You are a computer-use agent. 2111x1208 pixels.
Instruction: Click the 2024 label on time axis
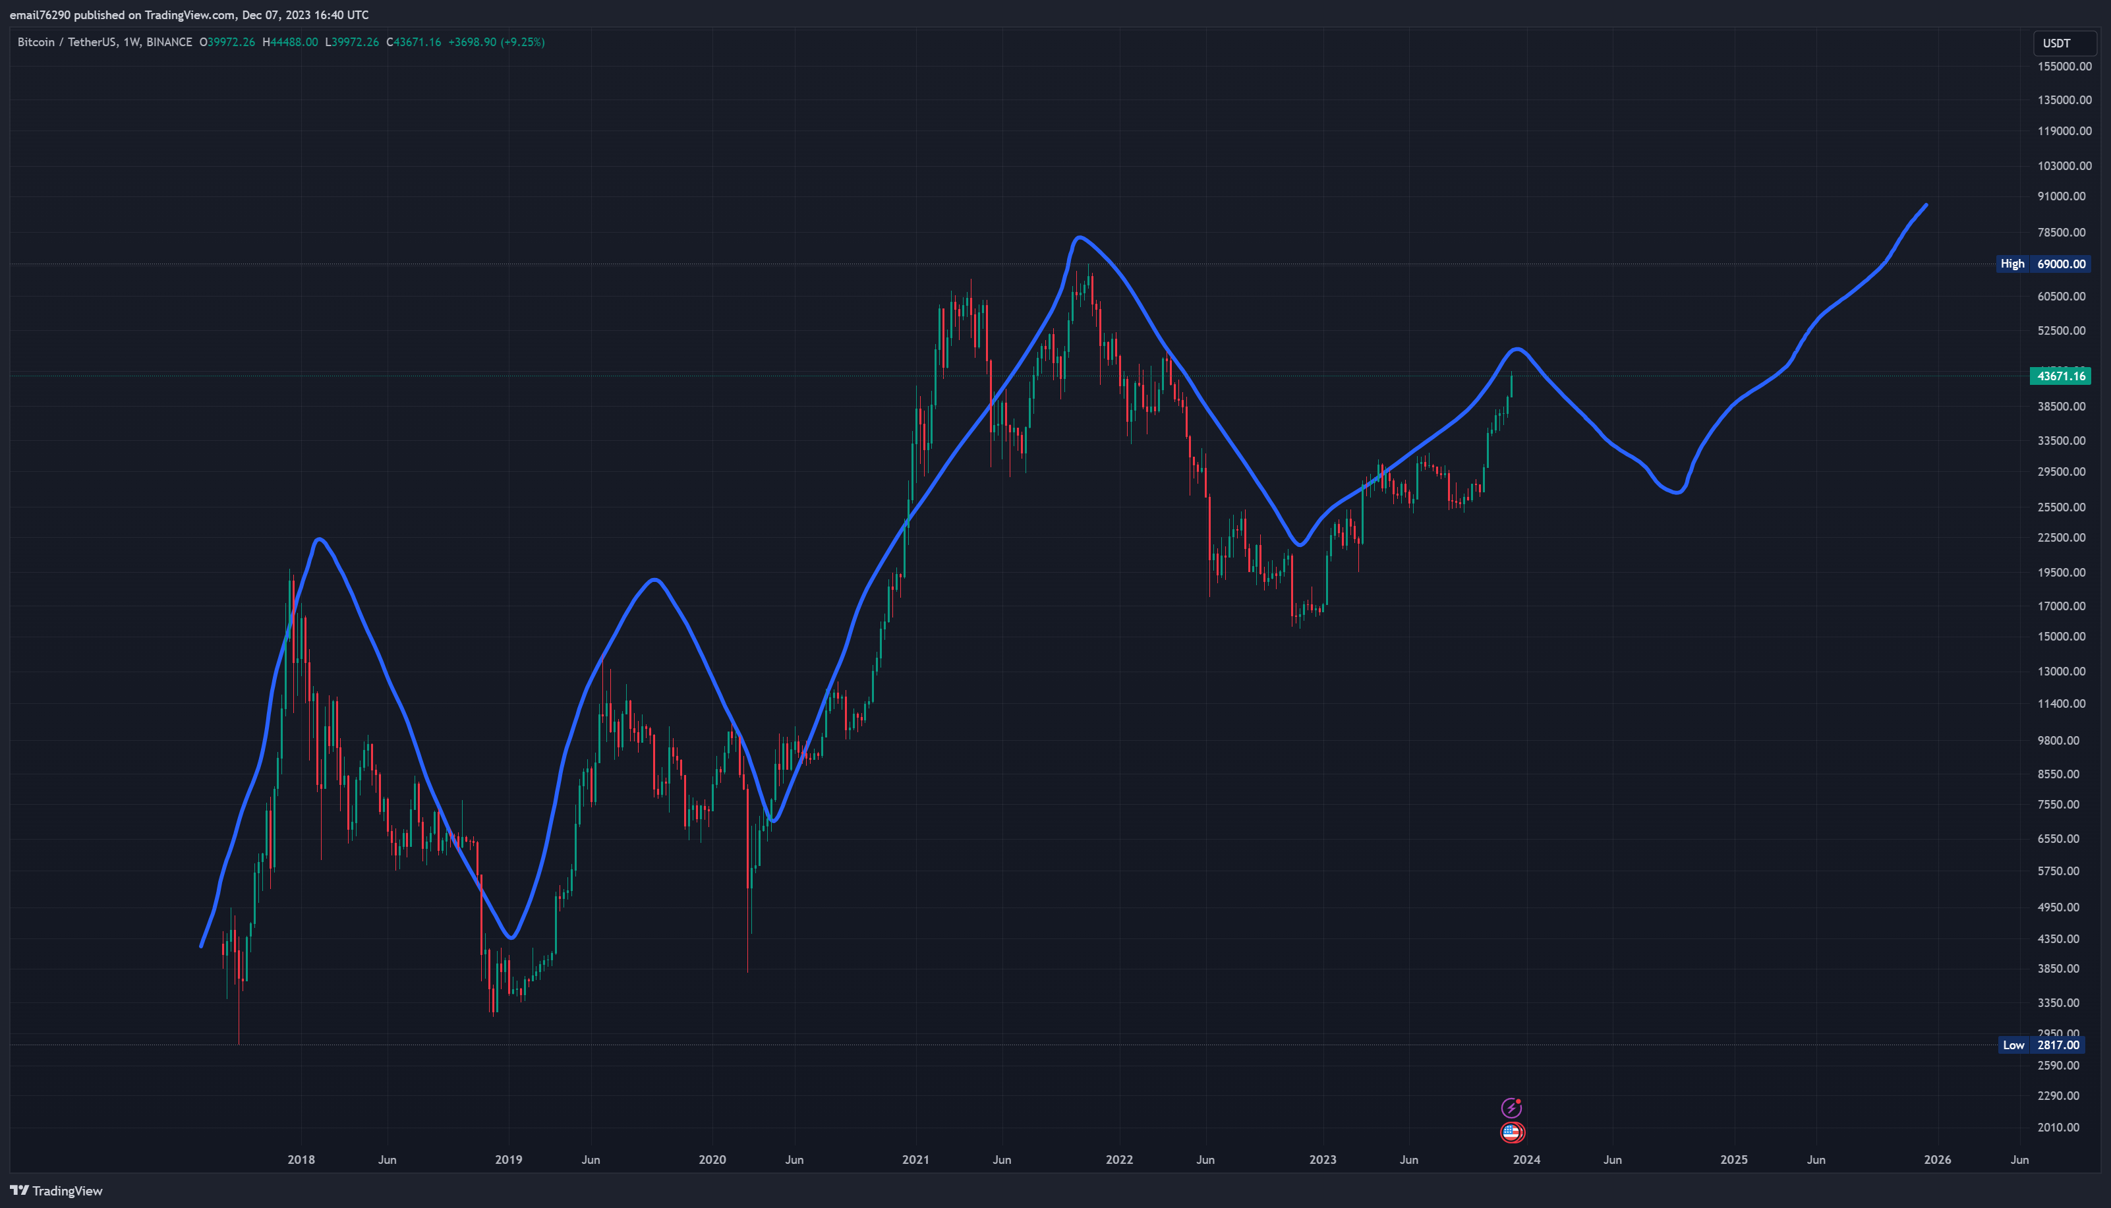pos(1526,1159)
